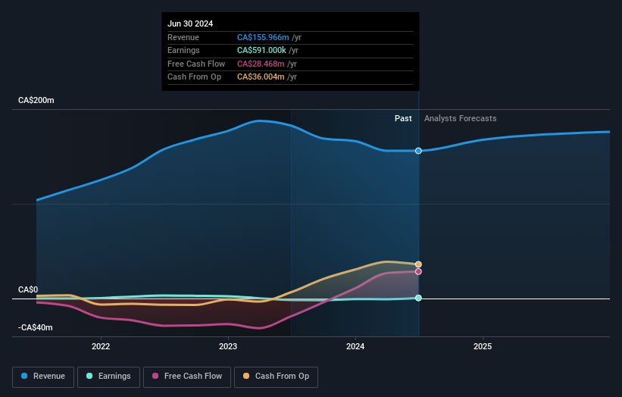Select the Free Cash Flow data point marker
Viewport: 622px width, 397px height.
click(x=418, y=272)
